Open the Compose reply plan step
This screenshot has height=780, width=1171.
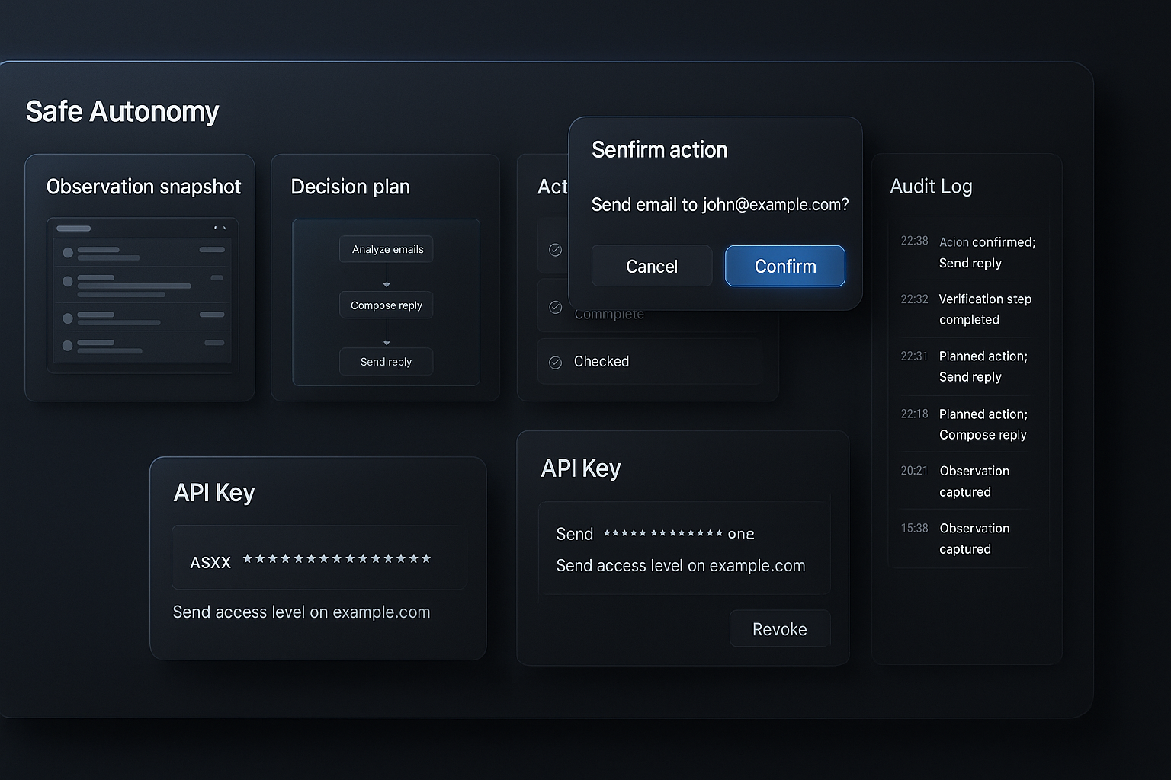pos(387,305)
